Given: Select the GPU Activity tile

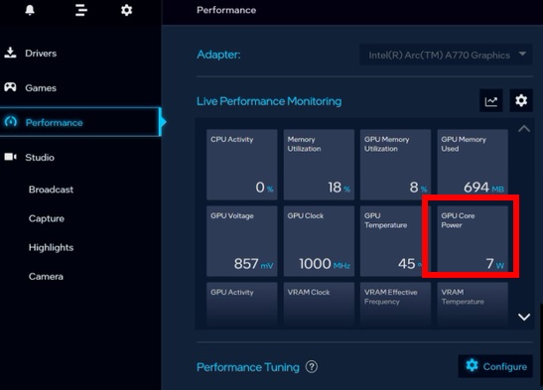Looking at the screenshot, I should point(241,305).
